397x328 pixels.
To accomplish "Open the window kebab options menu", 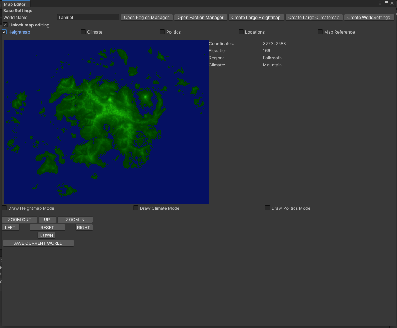I will tap(380, 3).
